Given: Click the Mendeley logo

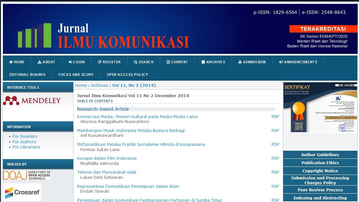Looking at the screenshot, I should tap(32, 101).
